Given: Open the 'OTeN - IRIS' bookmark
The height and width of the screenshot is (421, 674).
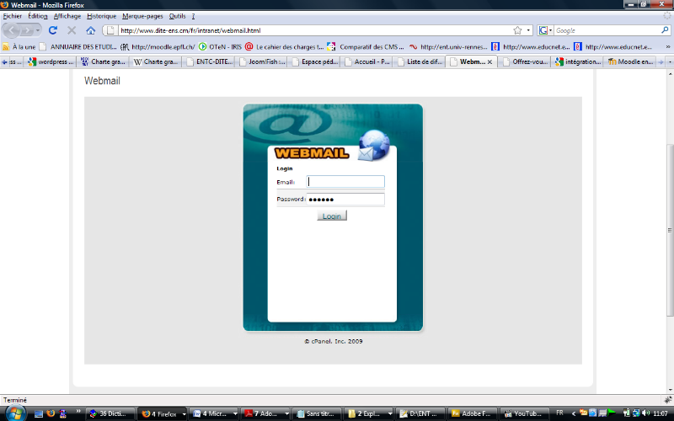Looking at the screenshot, I should click(x=220, y=47).
